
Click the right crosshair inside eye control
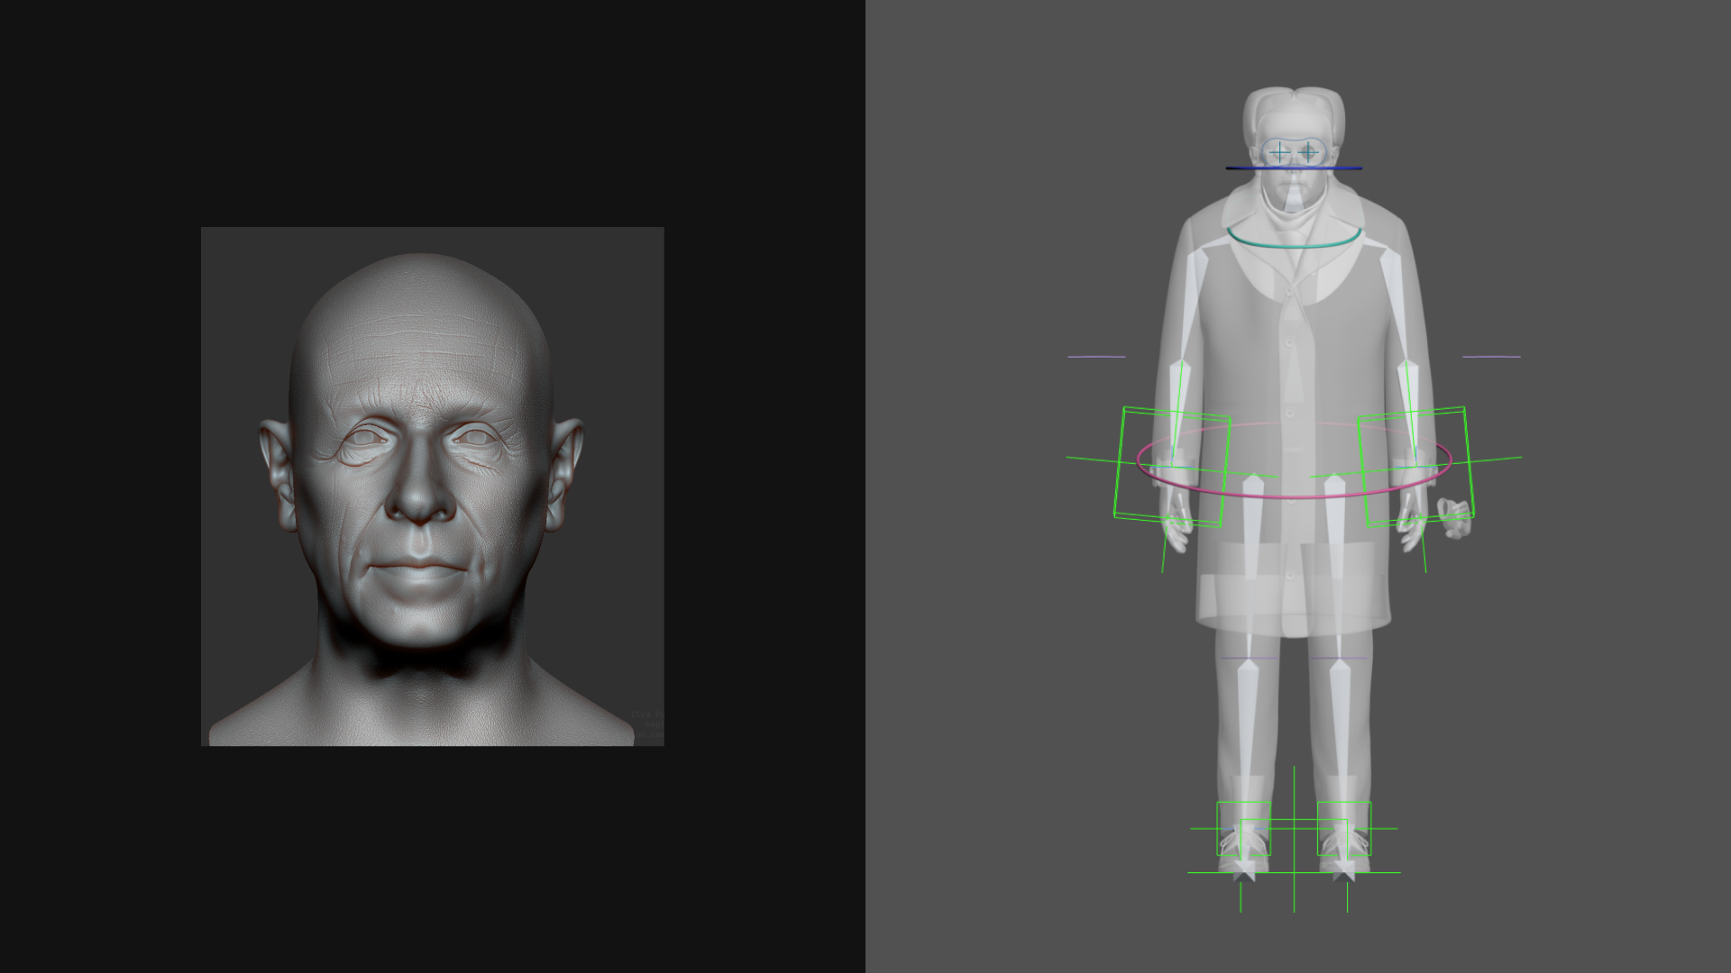point(1308,153)
